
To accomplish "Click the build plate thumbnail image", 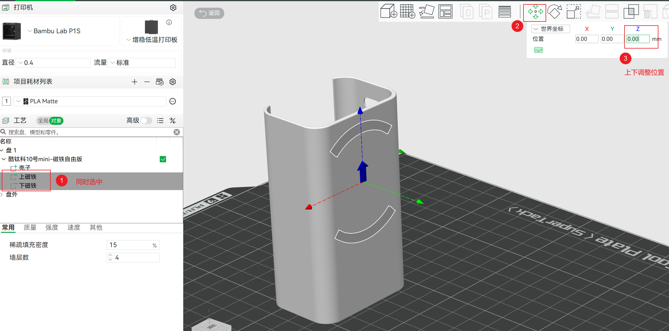I will [151, 27].
